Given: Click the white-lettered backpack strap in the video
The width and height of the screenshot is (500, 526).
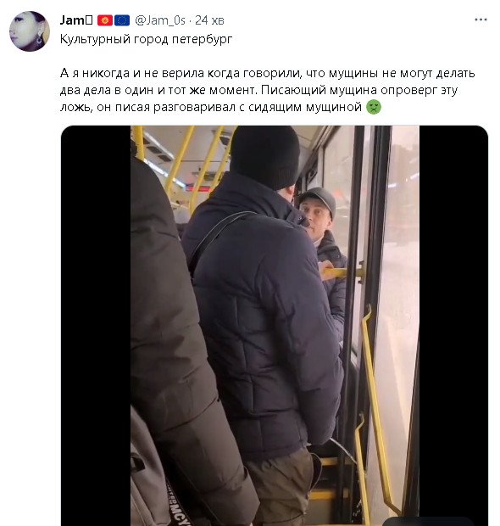Looking at the screenshot, I should point(180,503).
